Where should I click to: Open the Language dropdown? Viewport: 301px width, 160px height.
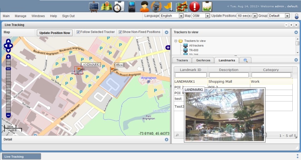point(172,16)
